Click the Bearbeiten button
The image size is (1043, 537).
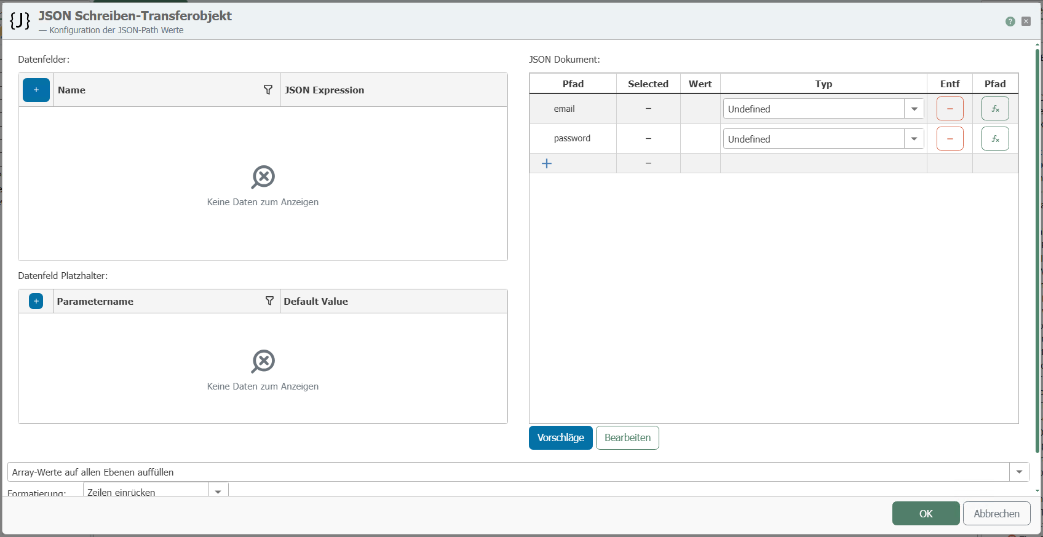click(627, 437)
